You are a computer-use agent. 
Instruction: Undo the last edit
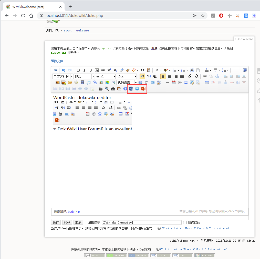point(64,70)
